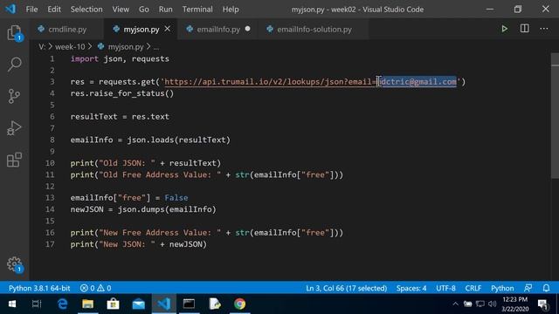Switch to the emailInfo-solution.py tab
The image size is (559, 314).
pyautogui.click(x=314, y=29)
